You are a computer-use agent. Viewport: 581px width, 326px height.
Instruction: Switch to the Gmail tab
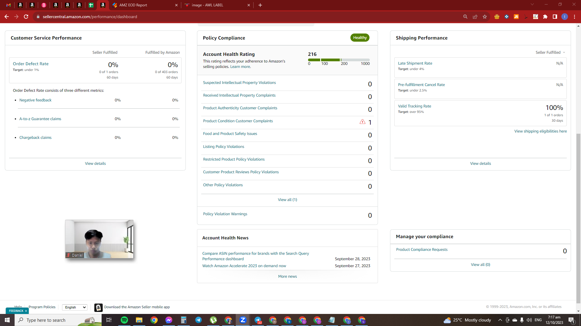coord(8,5)
